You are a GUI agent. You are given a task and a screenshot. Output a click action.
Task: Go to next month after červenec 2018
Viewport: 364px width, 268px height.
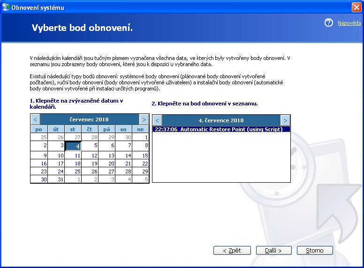pos(144,119)
